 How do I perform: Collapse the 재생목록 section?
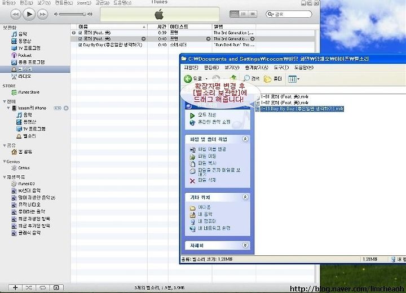point(5,177)
